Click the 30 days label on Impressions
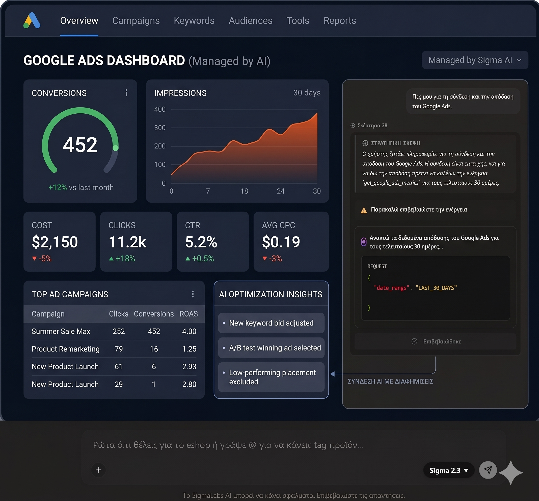Image resolution: width=539 pixels, height=501 pixels. click(x=307, y=93)
